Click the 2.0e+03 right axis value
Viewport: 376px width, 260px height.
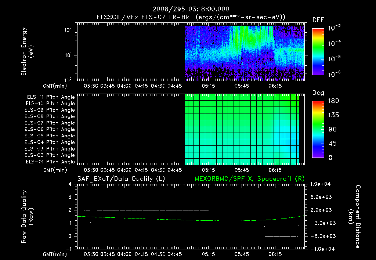pos(321,210)
